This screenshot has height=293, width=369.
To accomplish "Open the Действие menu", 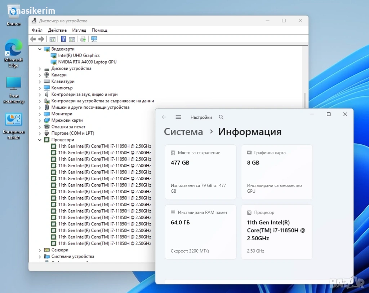I will coord(57,30).
